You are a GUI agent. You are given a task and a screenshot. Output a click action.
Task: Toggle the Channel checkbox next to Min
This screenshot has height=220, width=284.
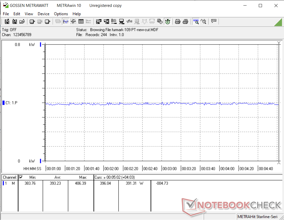[x=21, y=177]
